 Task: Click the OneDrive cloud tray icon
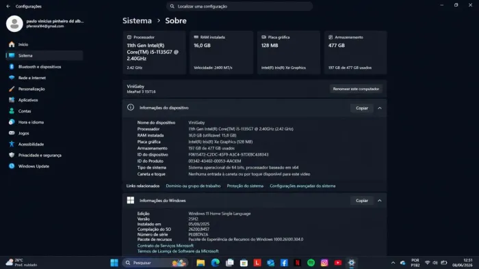[402, 263]
